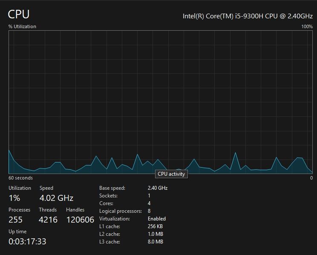This screenshot has width=317, height=255.
Task: Select the 256 KB L1 cache value
Action: [x=155, y=226]
